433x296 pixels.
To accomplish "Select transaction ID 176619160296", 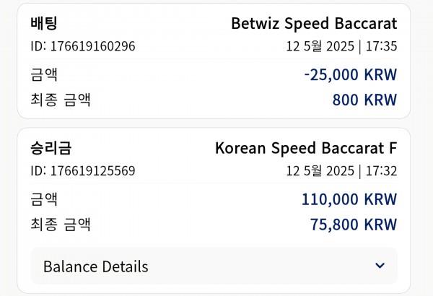I will coord(83,46).
